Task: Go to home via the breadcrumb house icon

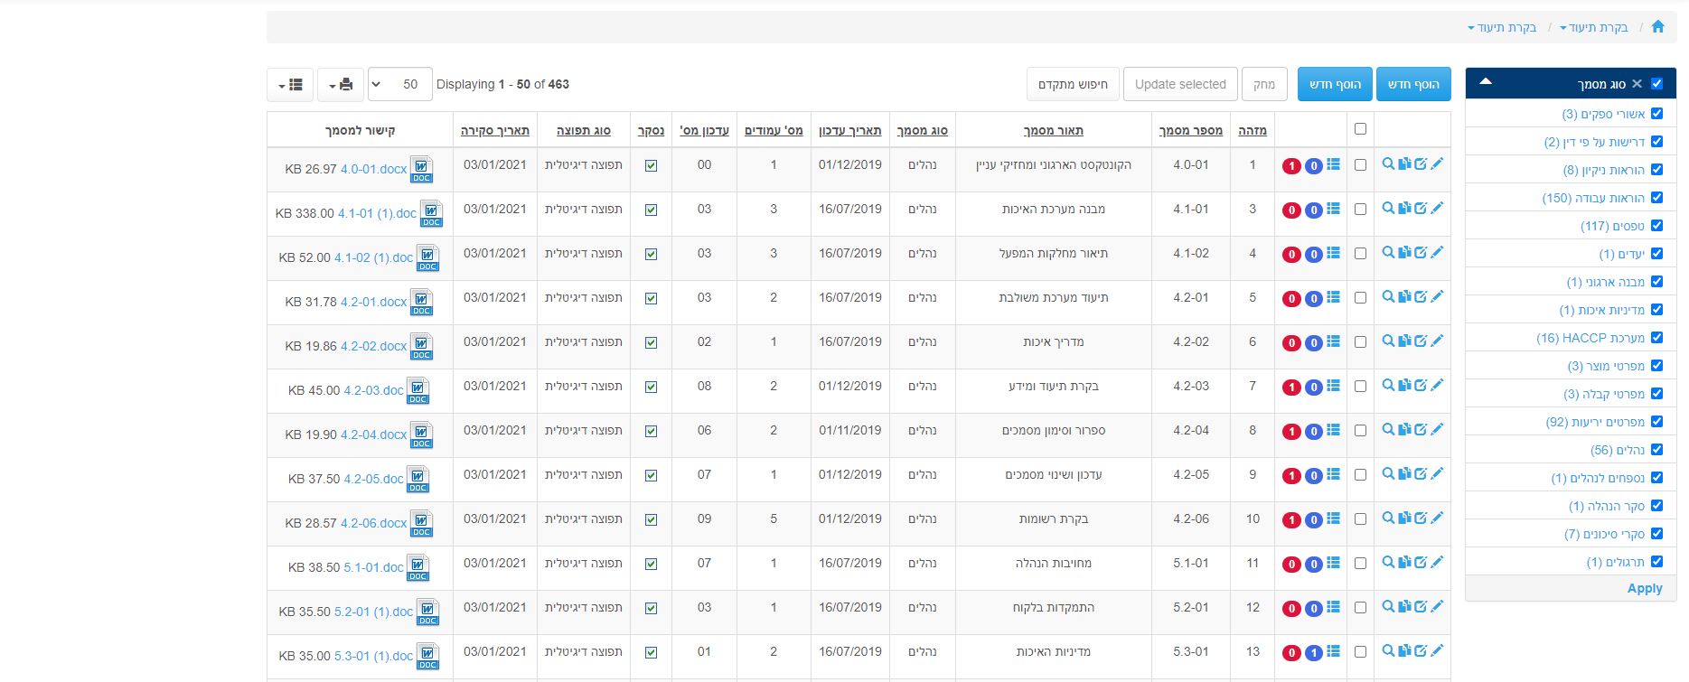Action: pos(1657,27)
